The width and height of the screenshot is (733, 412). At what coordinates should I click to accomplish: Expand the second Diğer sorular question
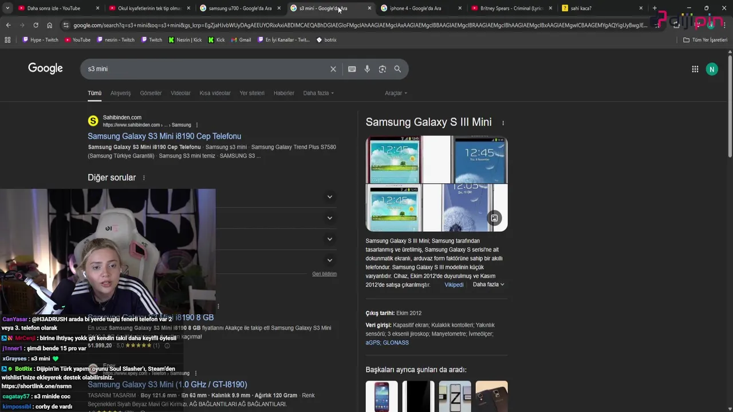click(329, 218)
